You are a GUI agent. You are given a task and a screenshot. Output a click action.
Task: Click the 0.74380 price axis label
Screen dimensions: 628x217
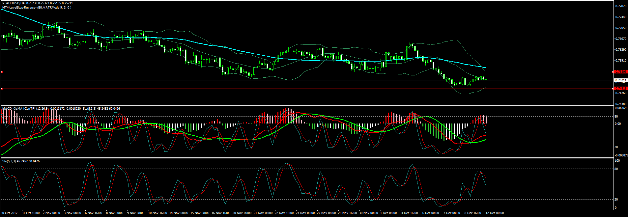[x=621, y=104]
